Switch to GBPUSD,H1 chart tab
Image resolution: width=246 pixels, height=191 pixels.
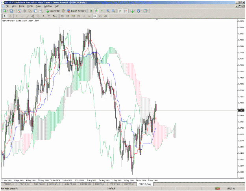(9, 184)
